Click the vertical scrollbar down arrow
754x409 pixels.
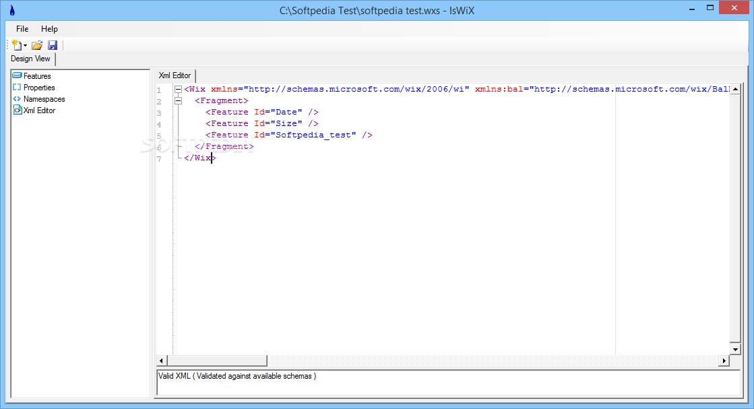click(735, 350)
